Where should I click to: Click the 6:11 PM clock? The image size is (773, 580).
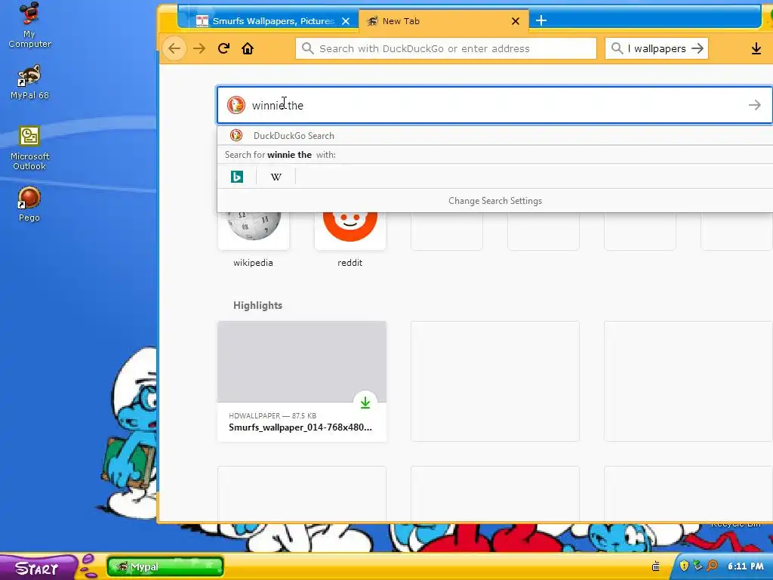(x=745, y=566)
